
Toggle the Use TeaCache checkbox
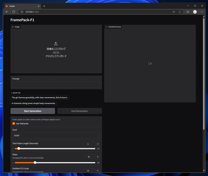tap(13, 123)
